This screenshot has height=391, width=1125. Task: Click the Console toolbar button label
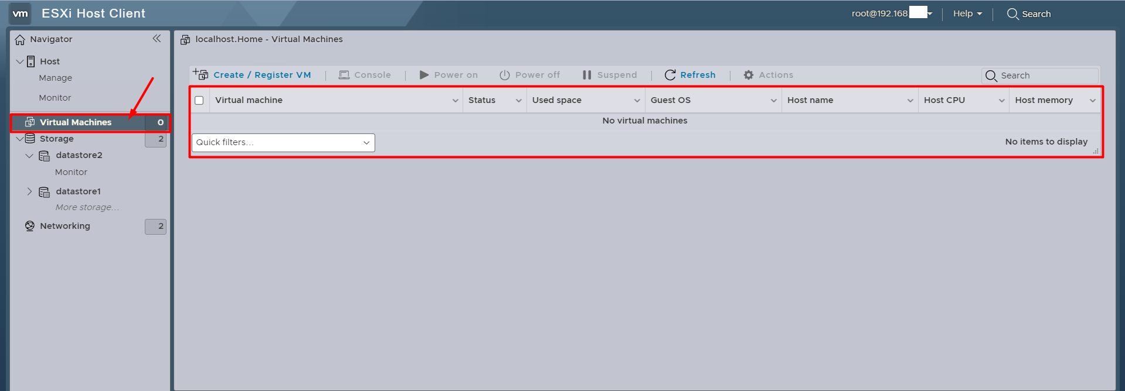[x=372, y=75]
